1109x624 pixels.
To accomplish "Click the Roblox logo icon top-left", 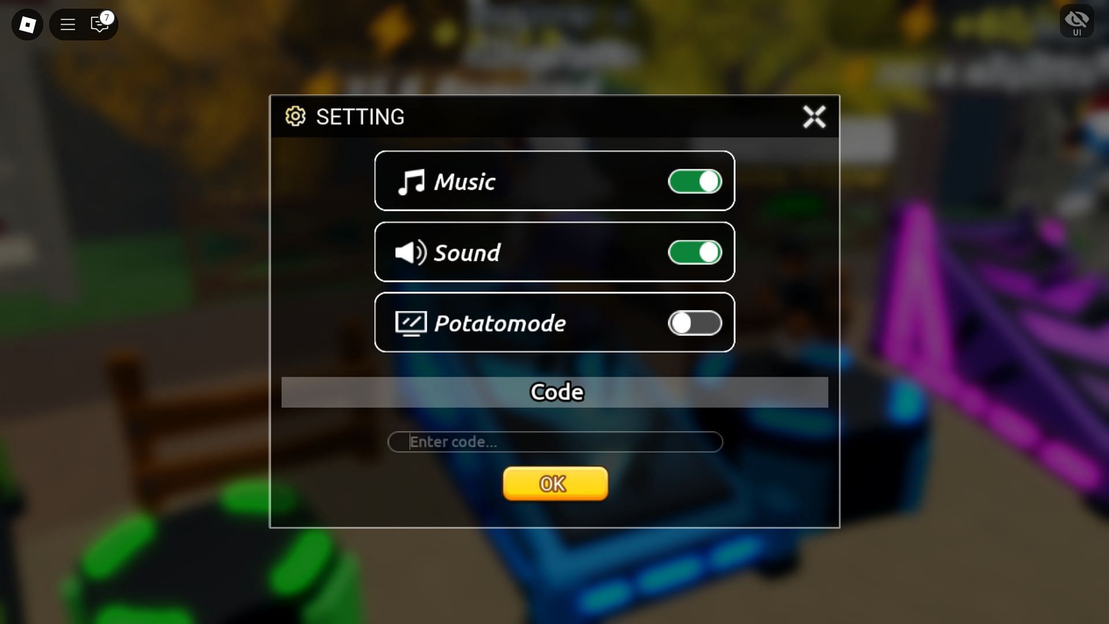I will pos(26,24).
